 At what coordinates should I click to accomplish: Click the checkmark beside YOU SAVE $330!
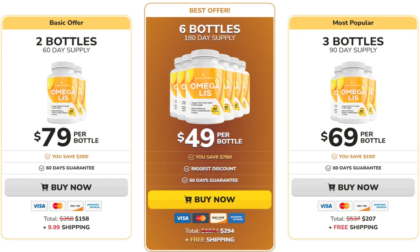pos(335,156)
